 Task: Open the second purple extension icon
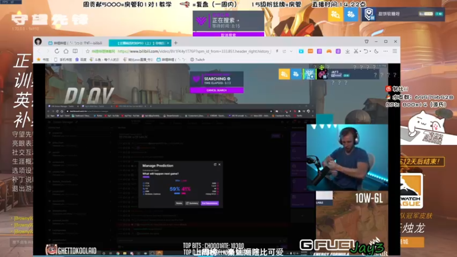pyautogui.click(x=338, y=51)
